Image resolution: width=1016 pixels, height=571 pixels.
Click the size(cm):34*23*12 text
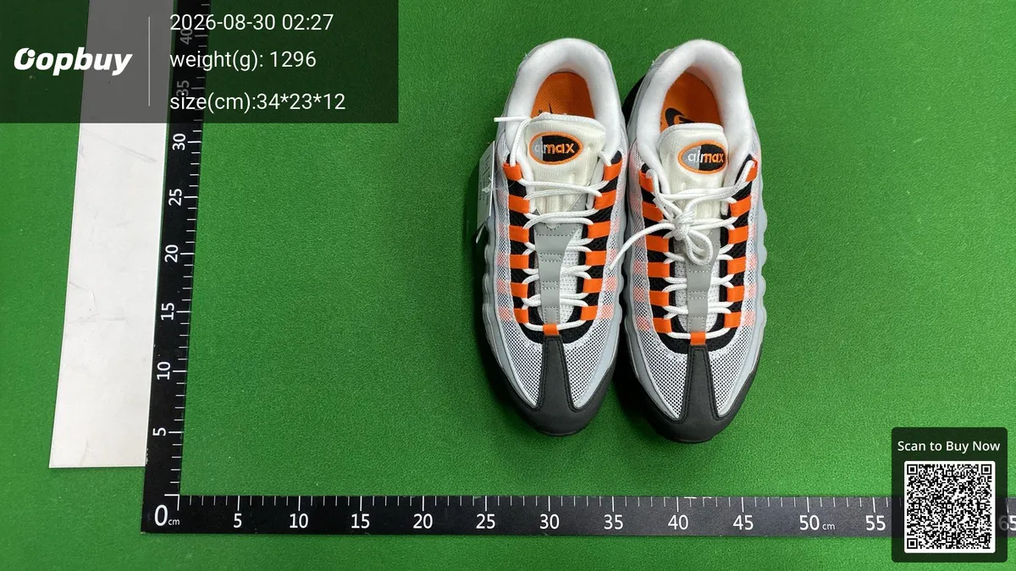click(x=257, y=102)
